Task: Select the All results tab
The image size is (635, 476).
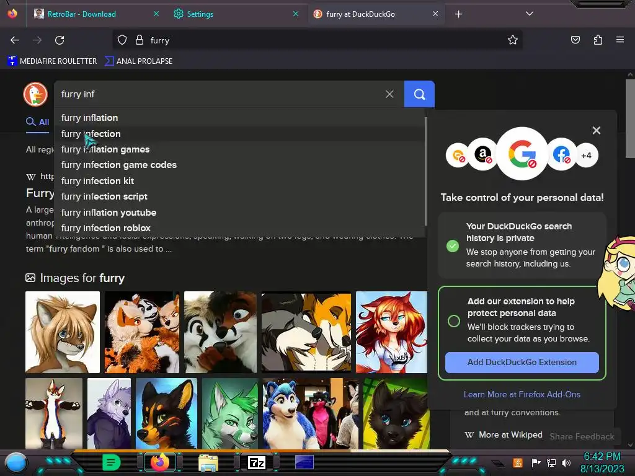Action: pyautogui.click(x=38, y=122)
